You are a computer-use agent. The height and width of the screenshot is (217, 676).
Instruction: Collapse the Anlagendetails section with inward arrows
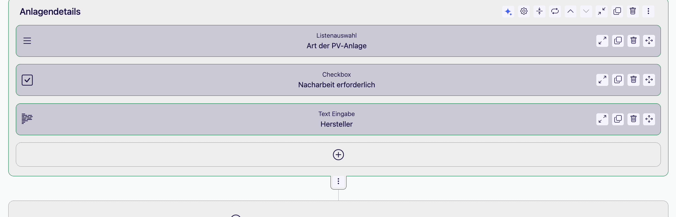click(602, 11)
